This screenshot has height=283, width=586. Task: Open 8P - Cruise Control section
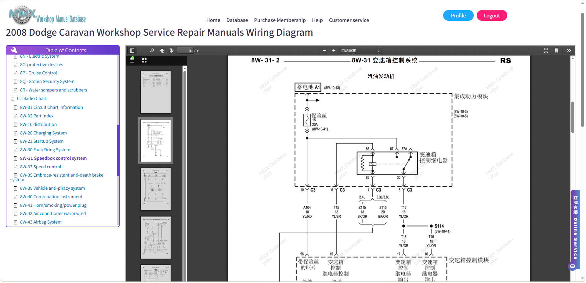tap(38, 73)
